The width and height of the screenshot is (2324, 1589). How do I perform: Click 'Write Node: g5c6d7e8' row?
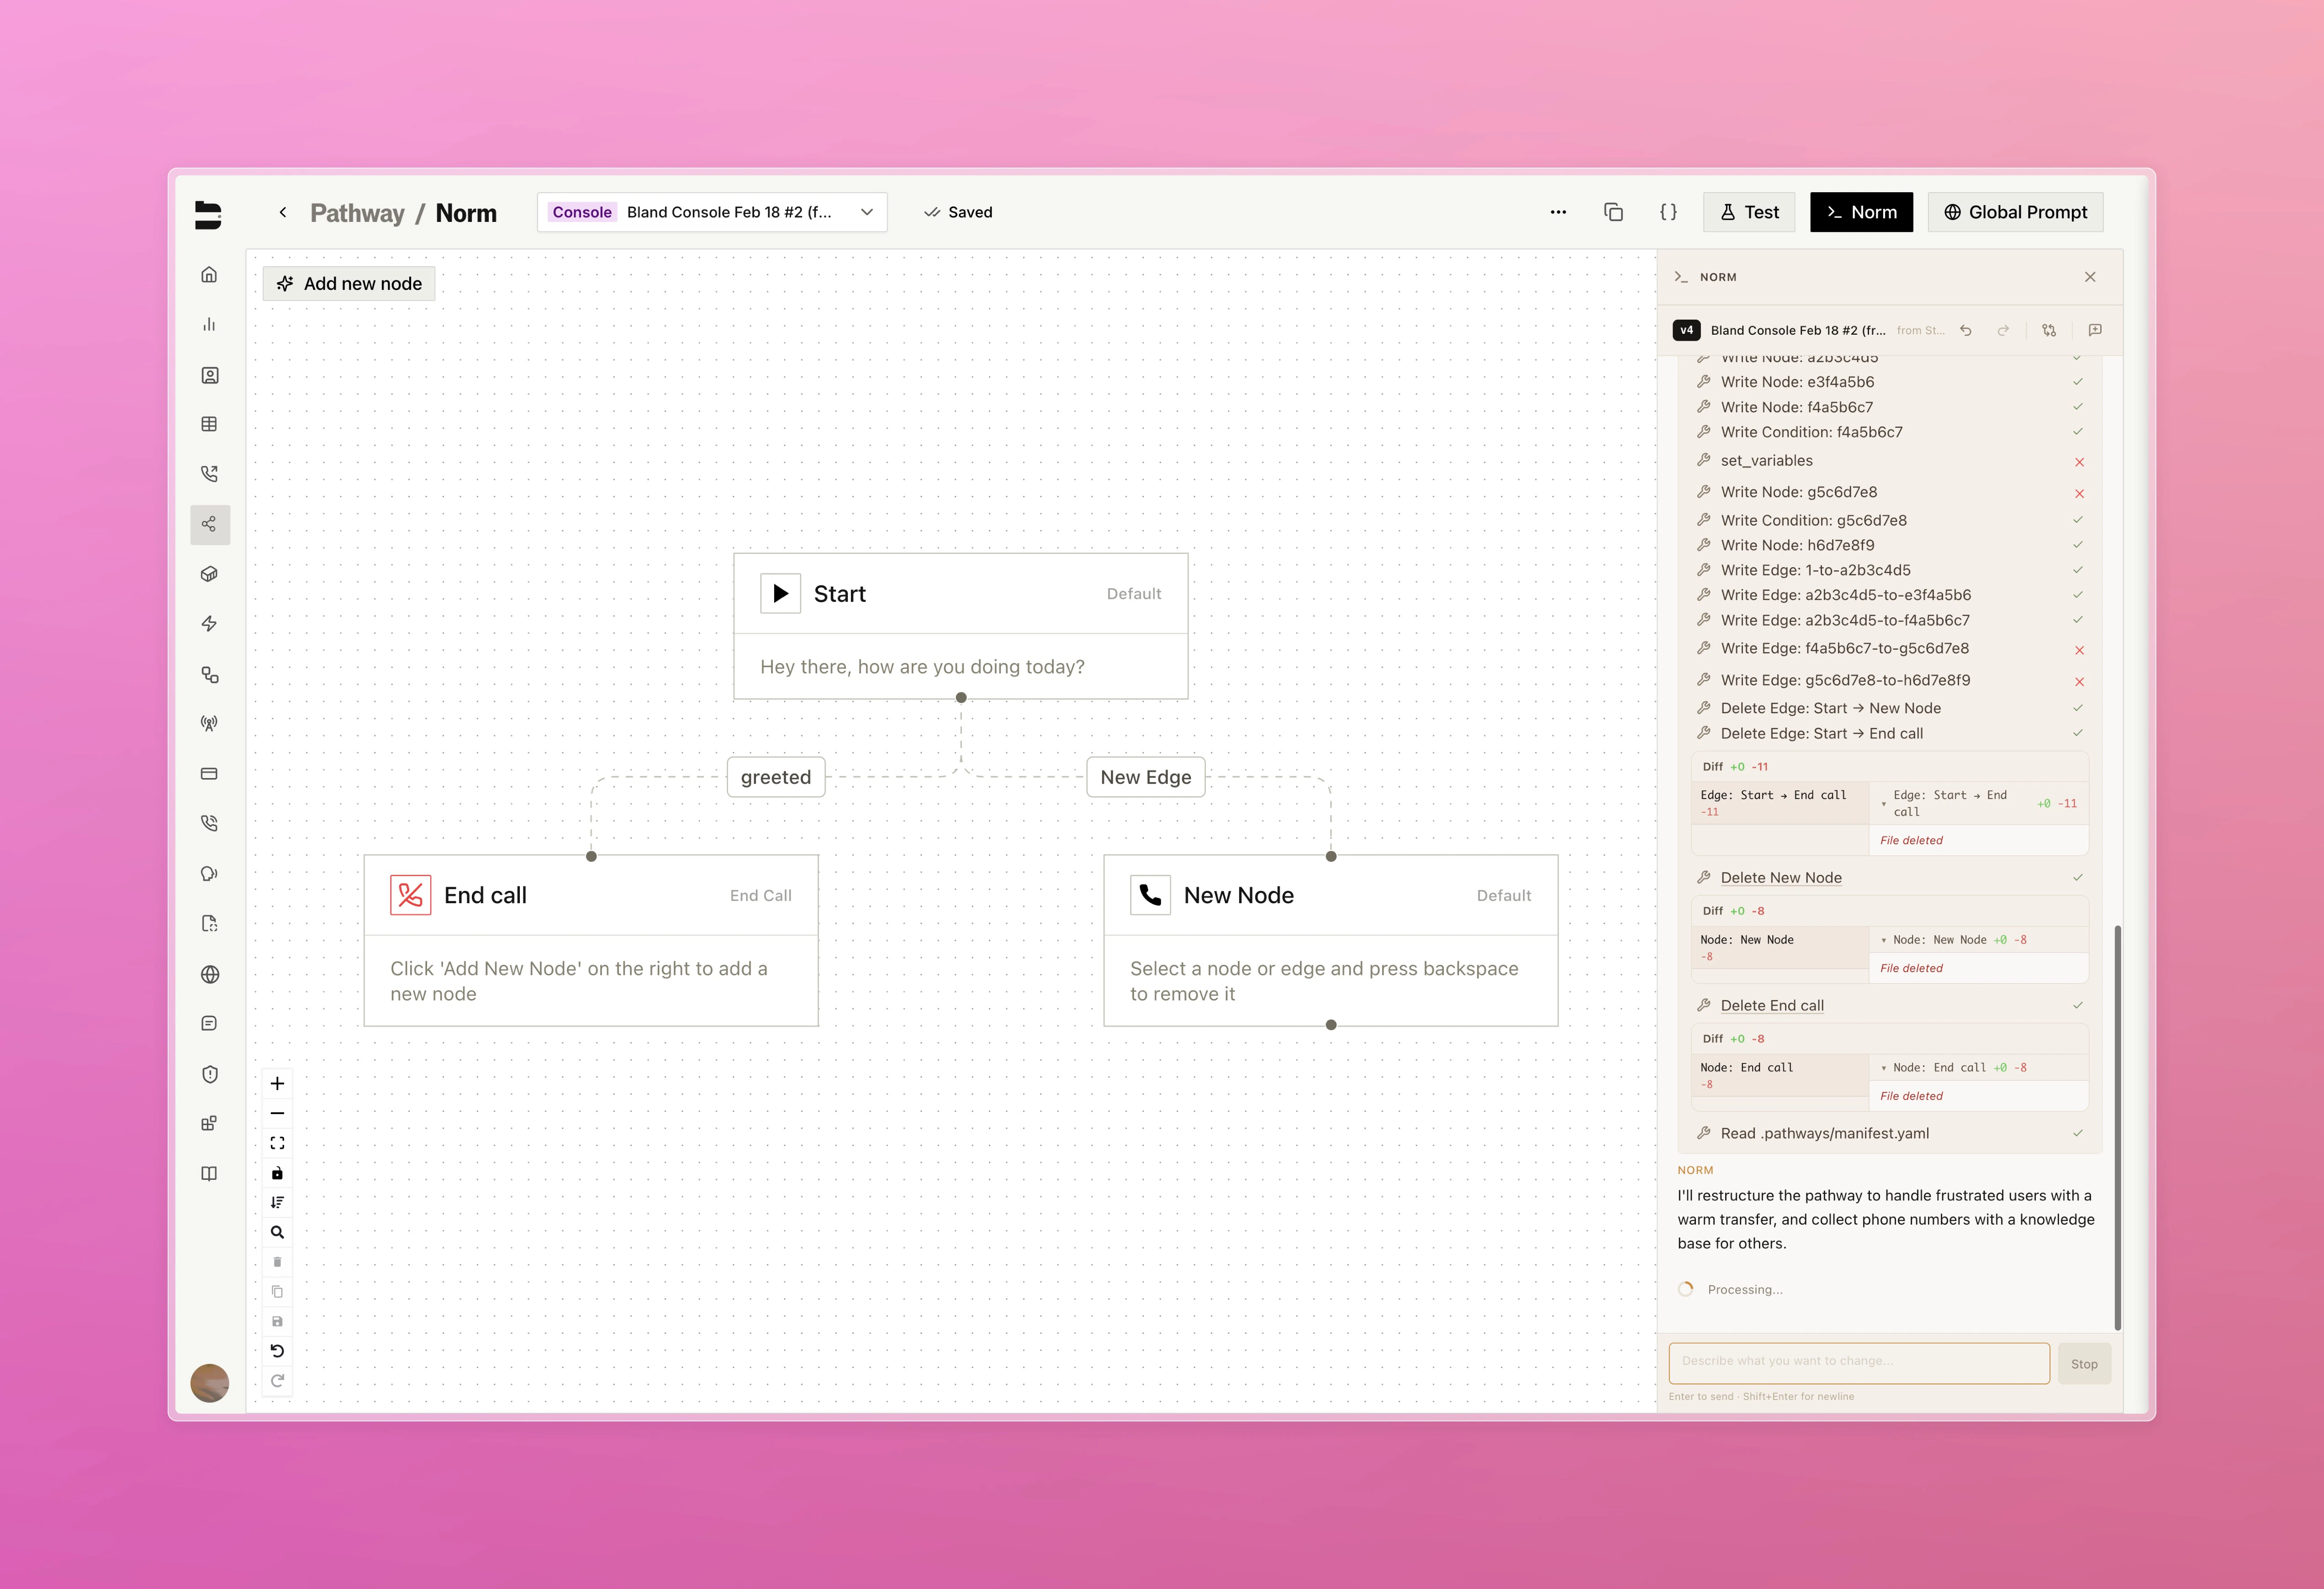click(x=1890, y=492)
